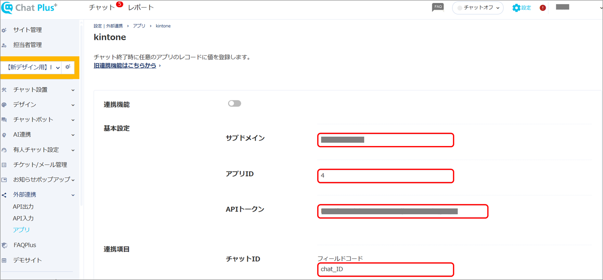The height and width of the screenshot is (280, 603).
Task: Select API出力 in the sidebar
Action: click(x=23, y=207)
